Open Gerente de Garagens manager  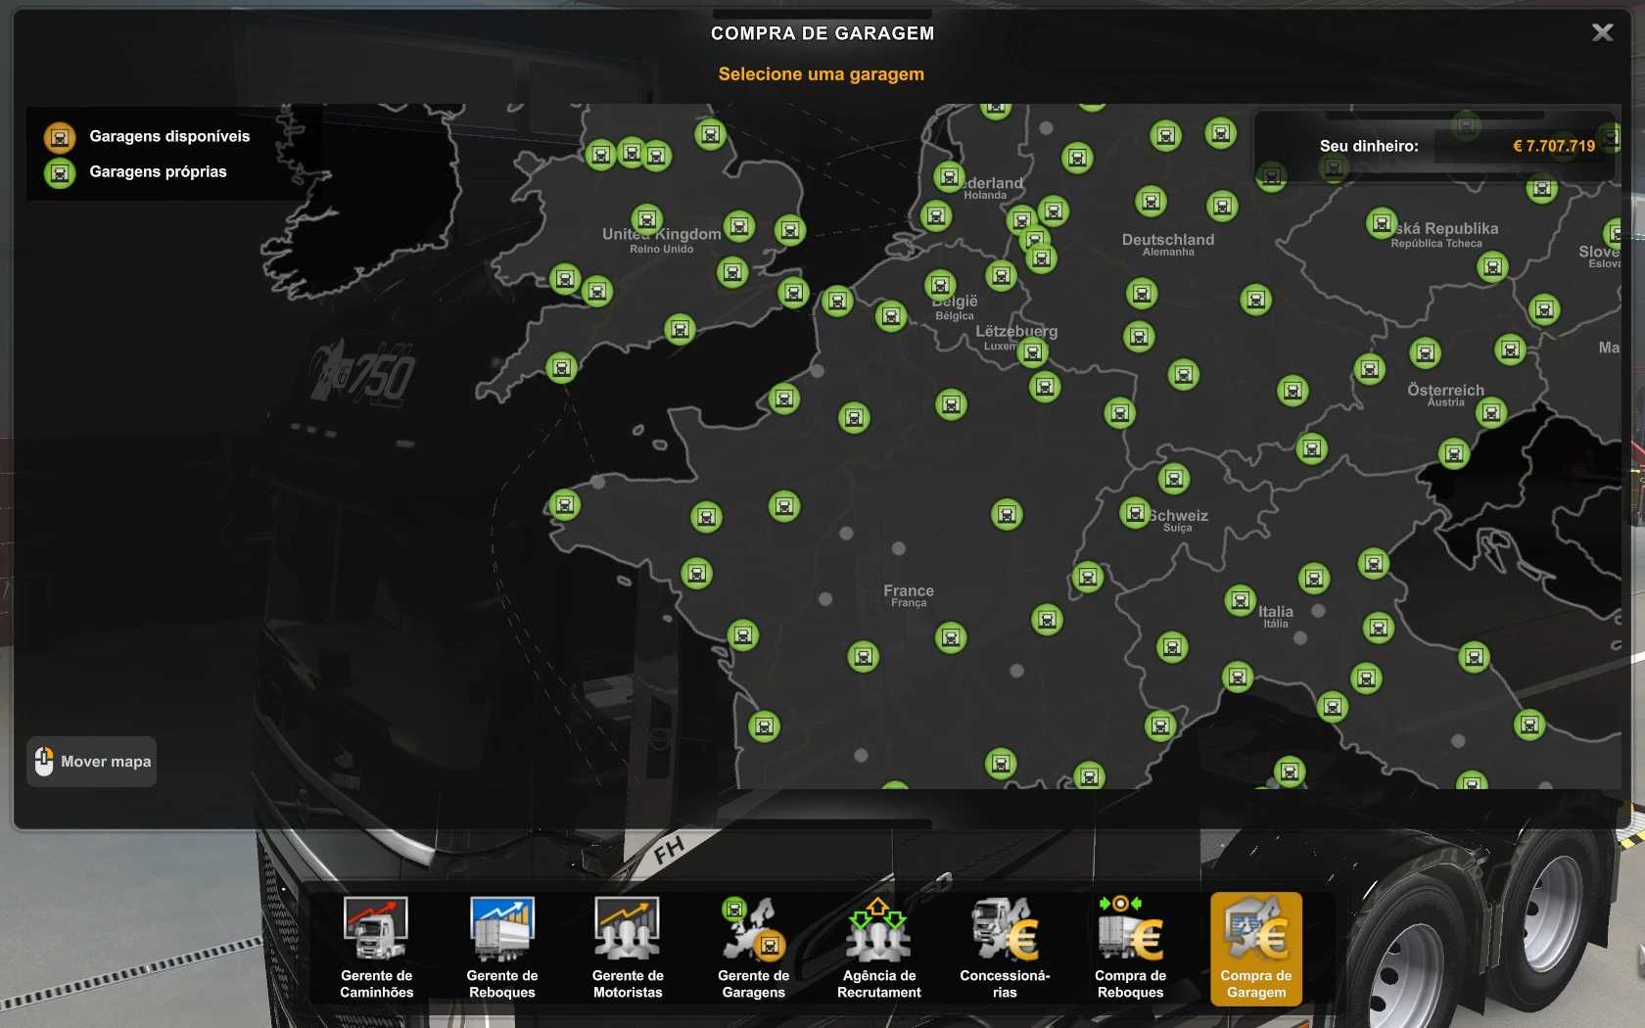753,947
